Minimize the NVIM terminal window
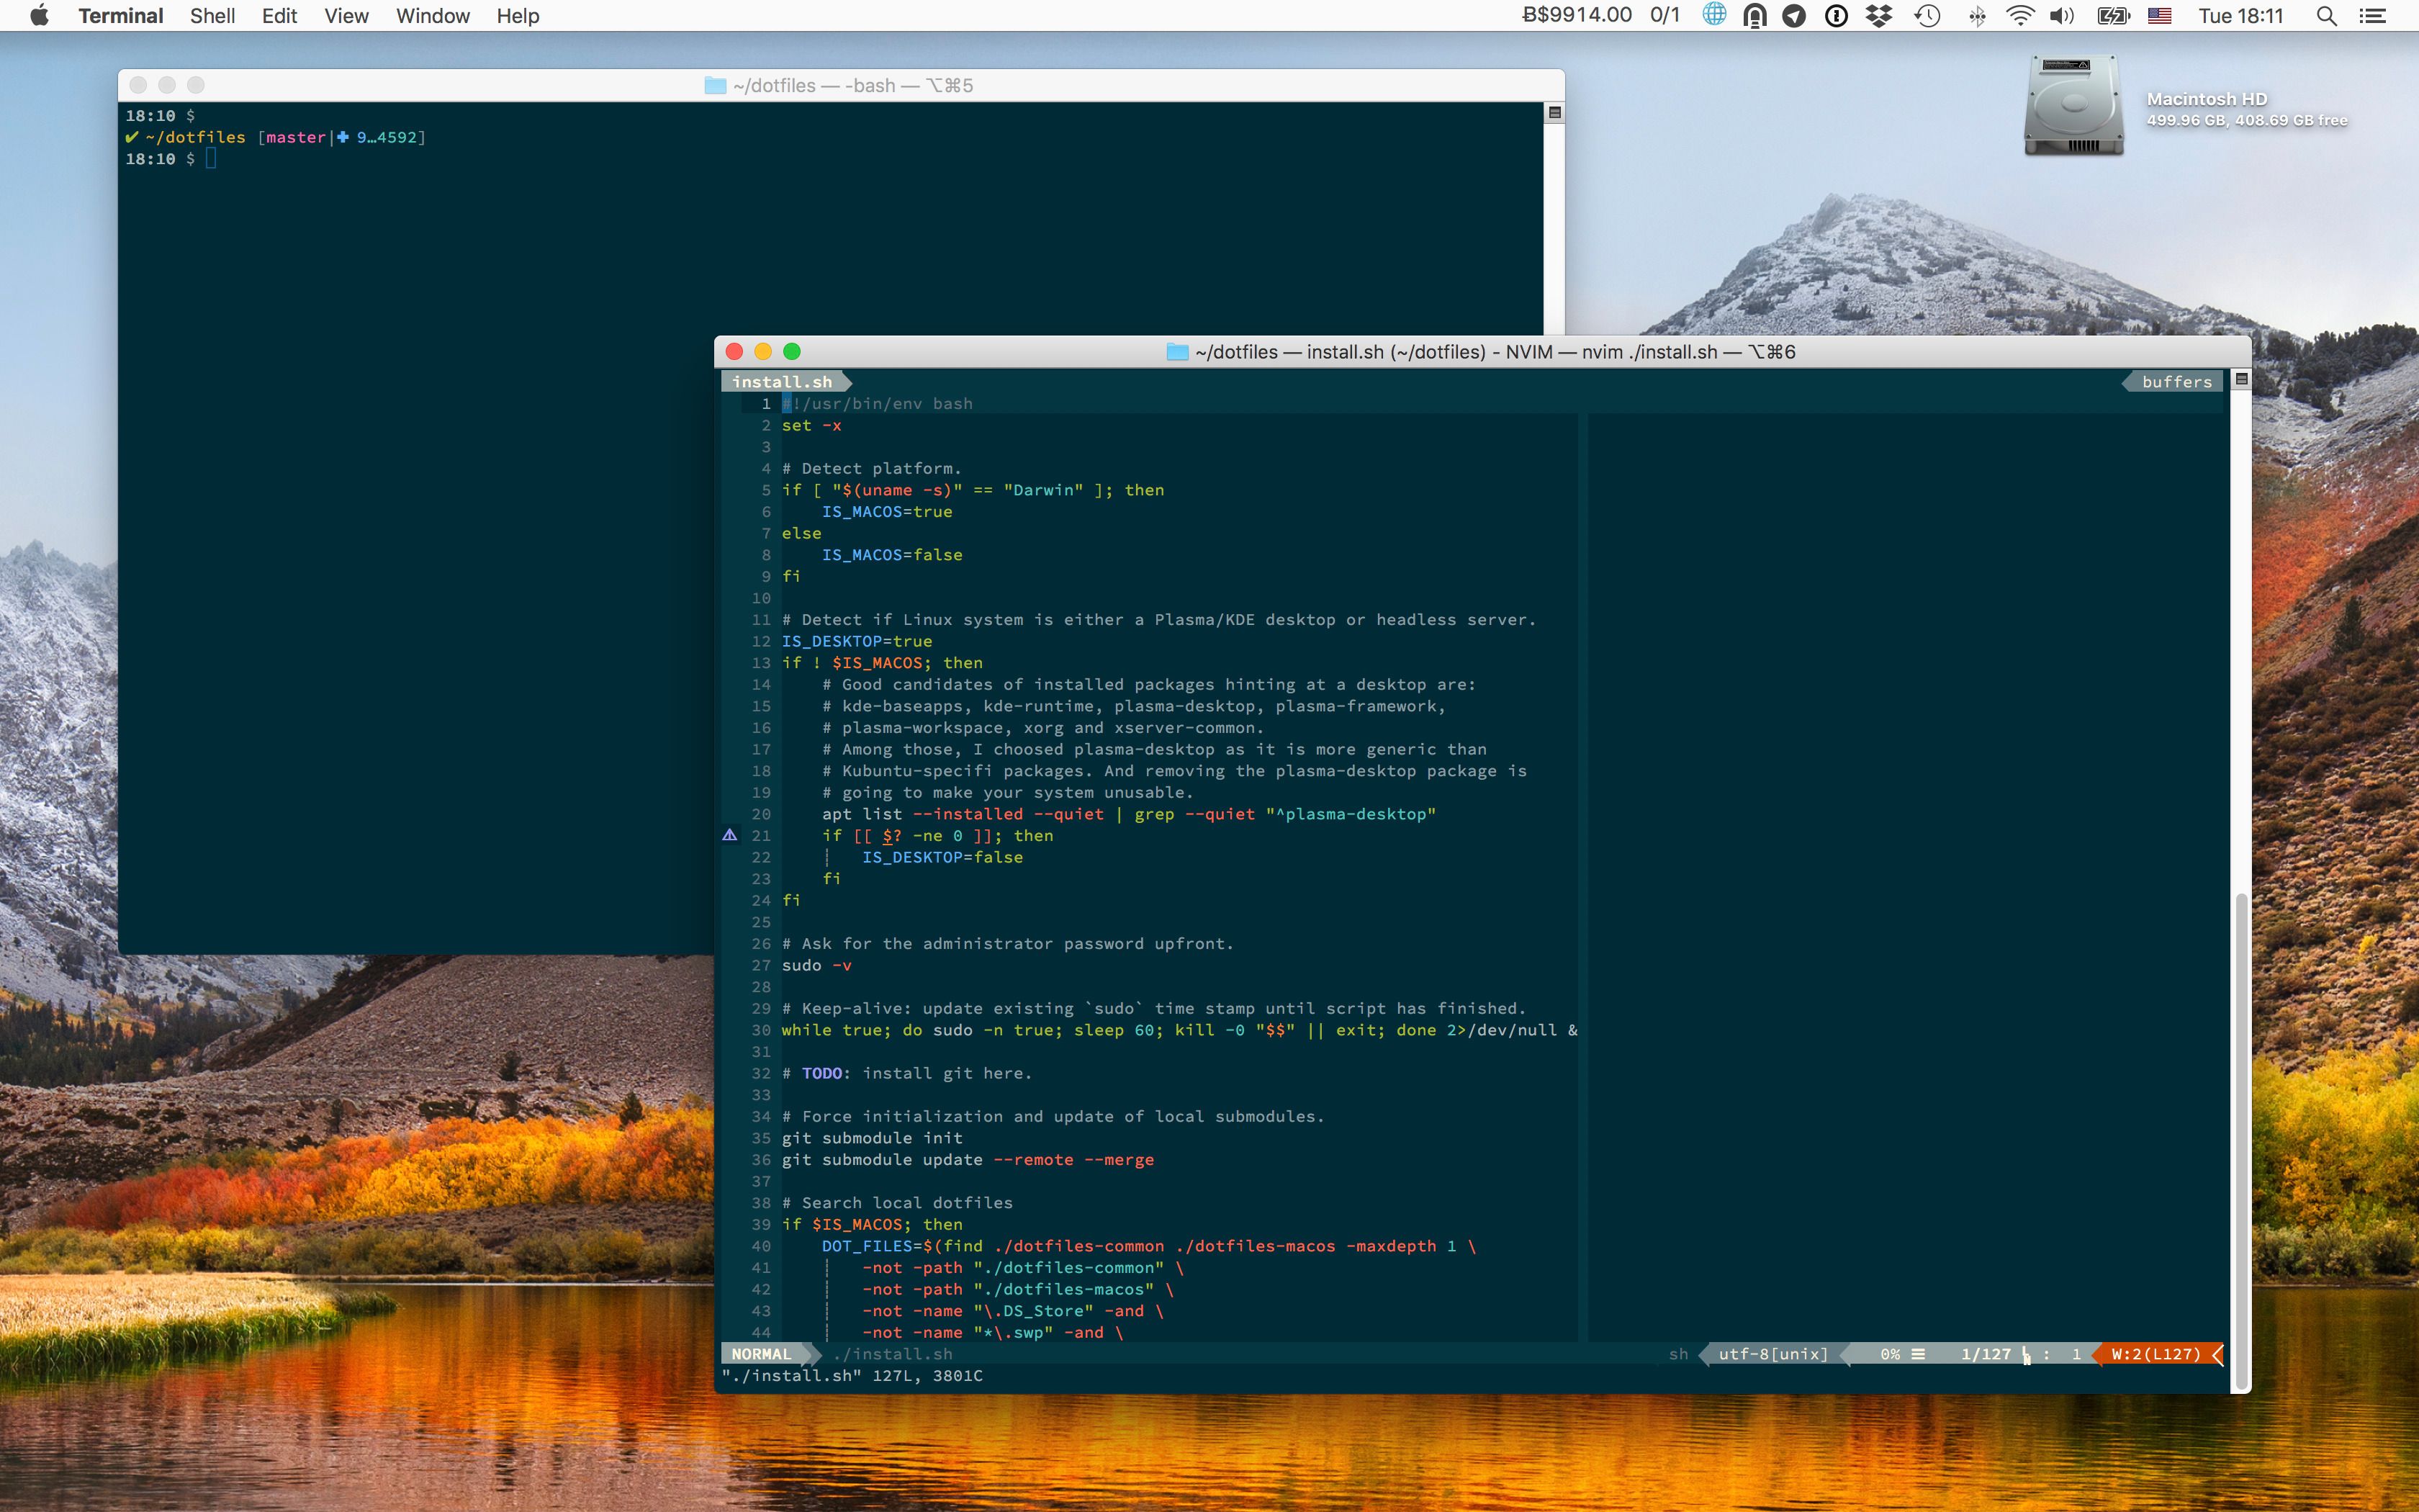This screenshot has height=1512, width=2419. (762, 351)
